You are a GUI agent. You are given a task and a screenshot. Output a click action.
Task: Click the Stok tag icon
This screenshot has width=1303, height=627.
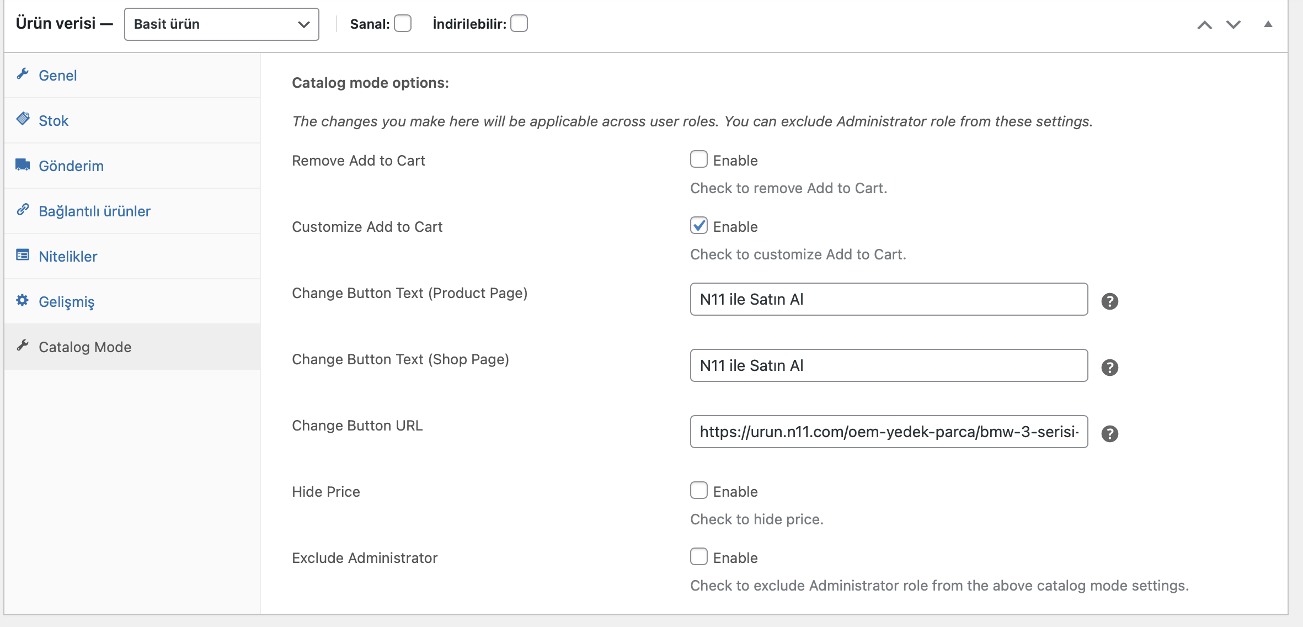23,119
